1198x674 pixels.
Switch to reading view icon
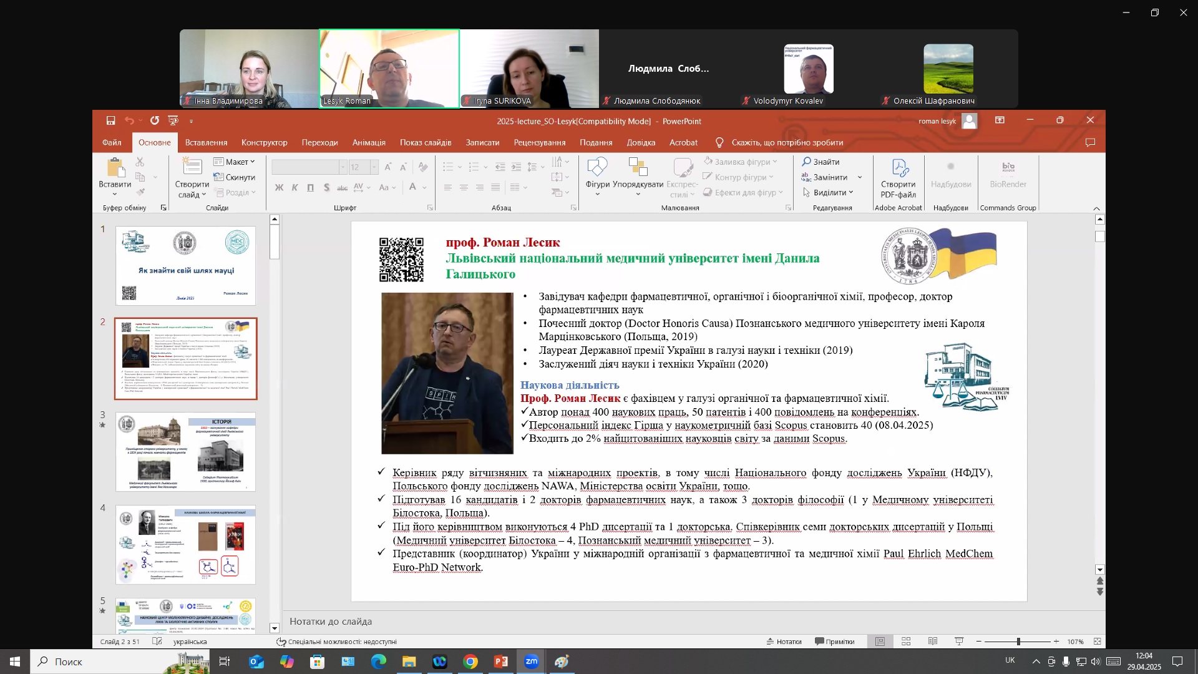pyautogui.click(x=933, y=642)
